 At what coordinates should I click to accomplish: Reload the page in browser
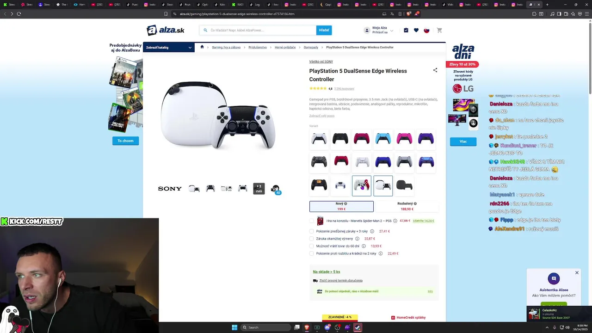point(19,14)
